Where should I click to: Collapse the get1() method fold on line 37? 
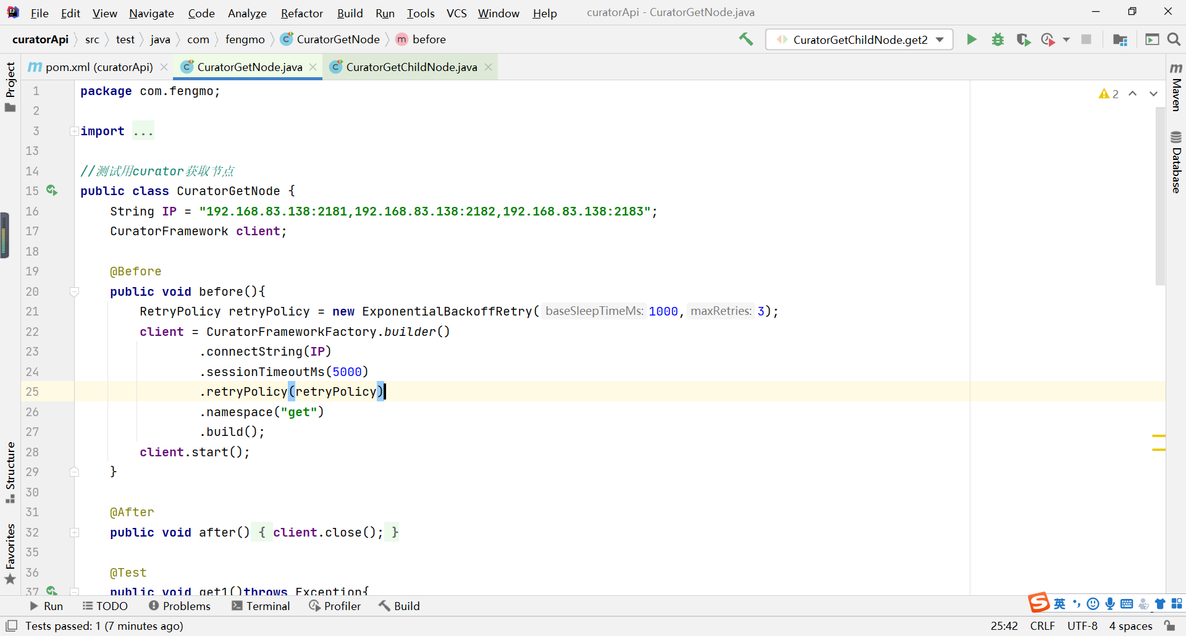click(74, 591)
